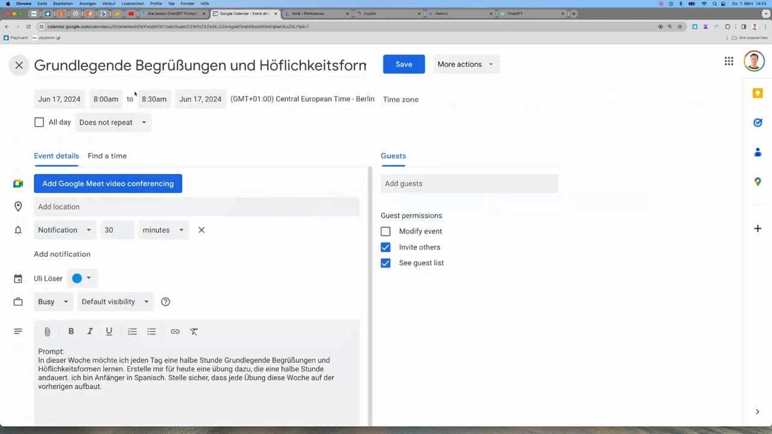Open the Default visibility dropdown
Viewport: 772px width, 434px height.
coord(115,301)
